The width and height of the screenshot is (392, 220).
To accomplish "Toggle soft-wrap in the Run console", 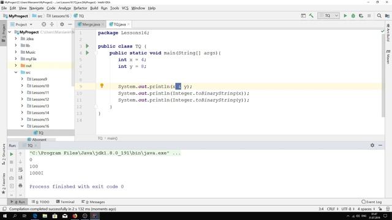I will point(20,170).
